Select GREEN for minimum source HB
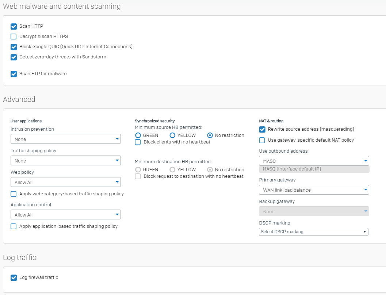 point(138,135)
